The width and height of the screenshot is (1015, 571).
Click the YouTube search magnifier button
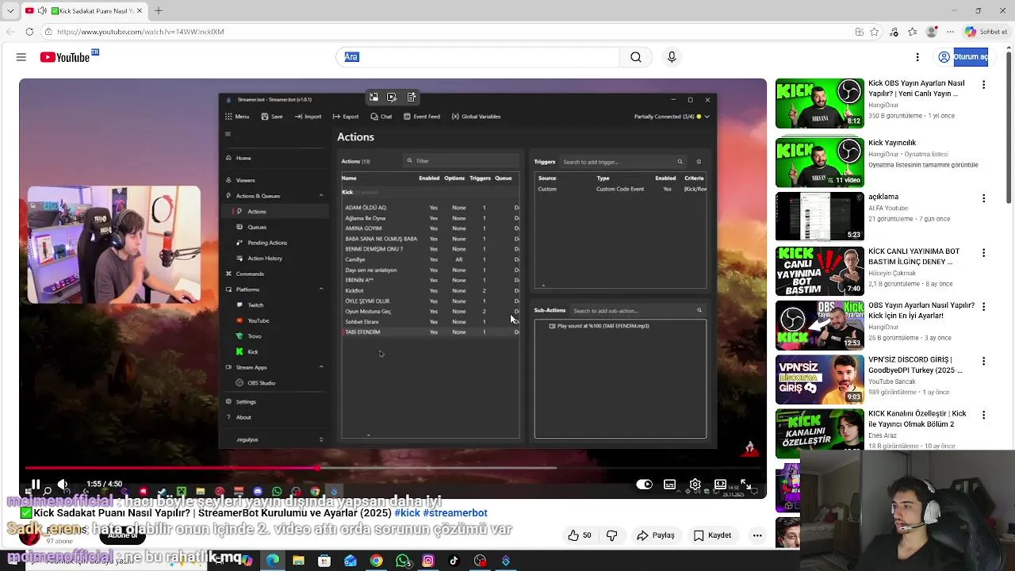point(636,57)
